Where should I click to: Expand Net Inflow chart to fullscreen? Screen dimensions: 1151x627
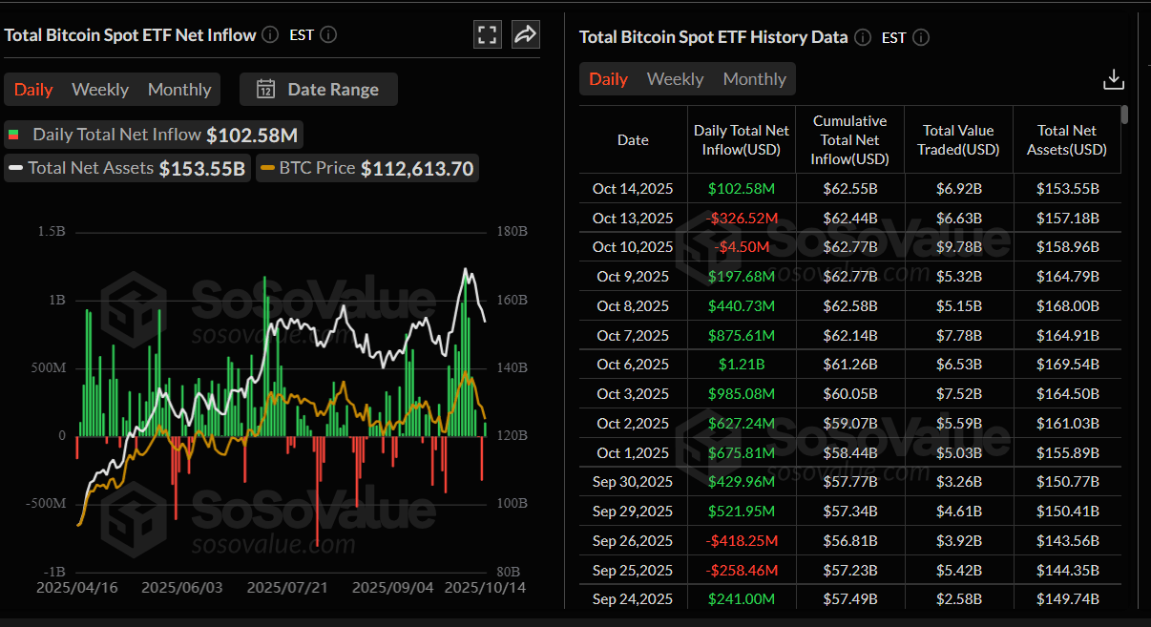click(x=487, y=34)
